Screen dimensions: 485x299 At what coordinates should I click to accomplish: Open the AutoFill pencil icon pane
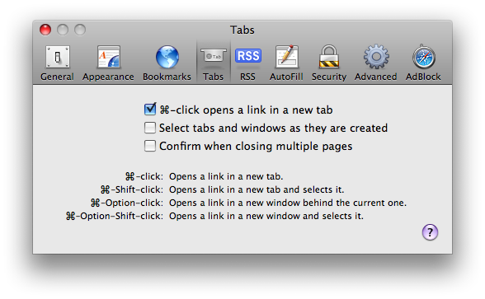coord(286,63)
